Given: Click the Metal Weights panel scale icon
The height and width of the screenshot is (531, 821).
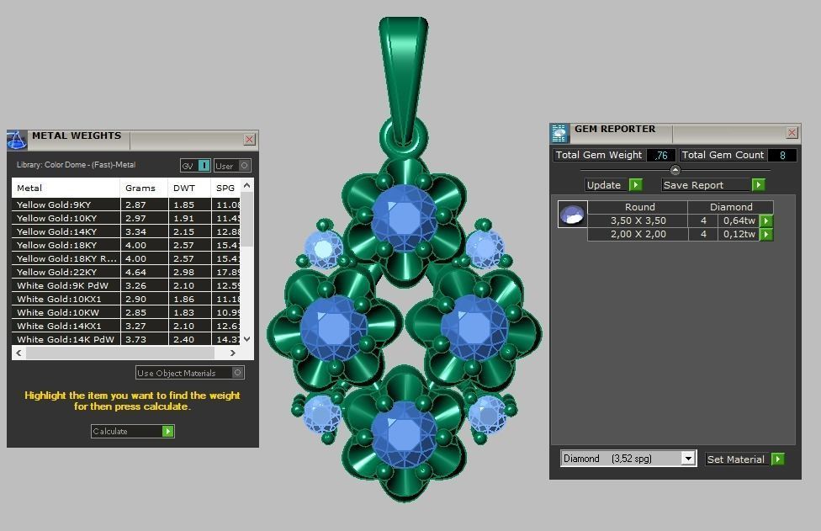Looking at the screenshot, I should pos(17,140).
